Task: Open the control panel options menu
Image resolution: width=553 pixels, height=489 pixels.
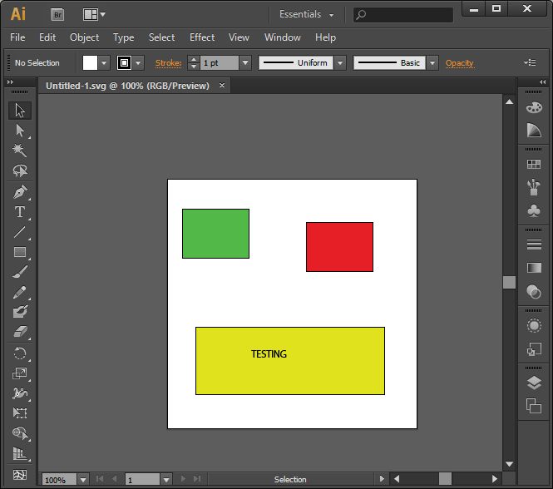Action: (x=530, y=63)
